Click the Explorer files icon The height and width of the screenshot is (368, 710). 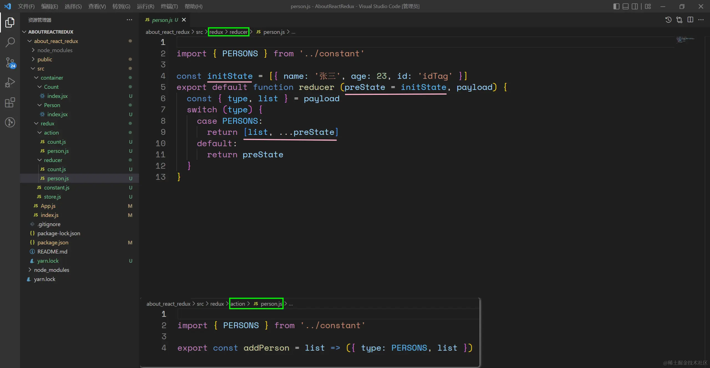click(x=10, y=22)
